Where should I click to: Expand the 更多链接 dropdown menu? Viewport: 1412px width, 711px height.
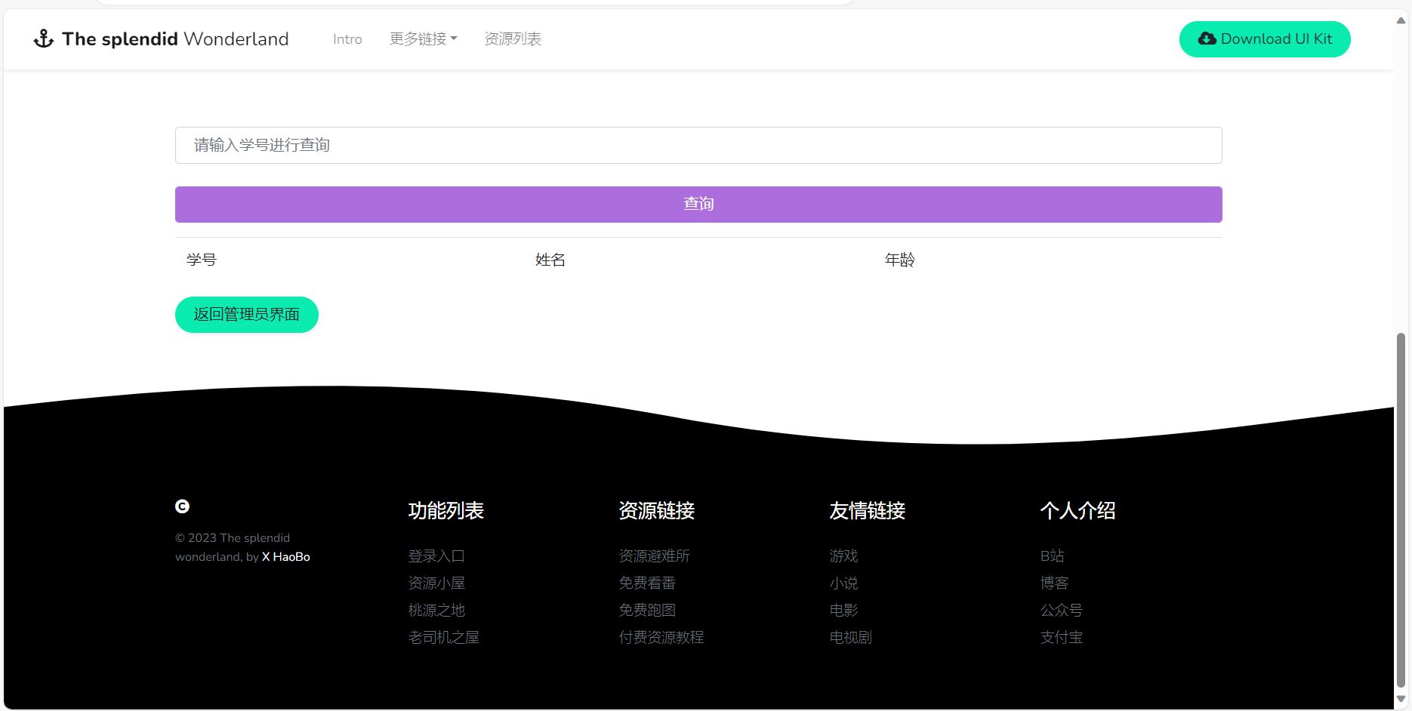pyautogui.click(x=423, y=38)
